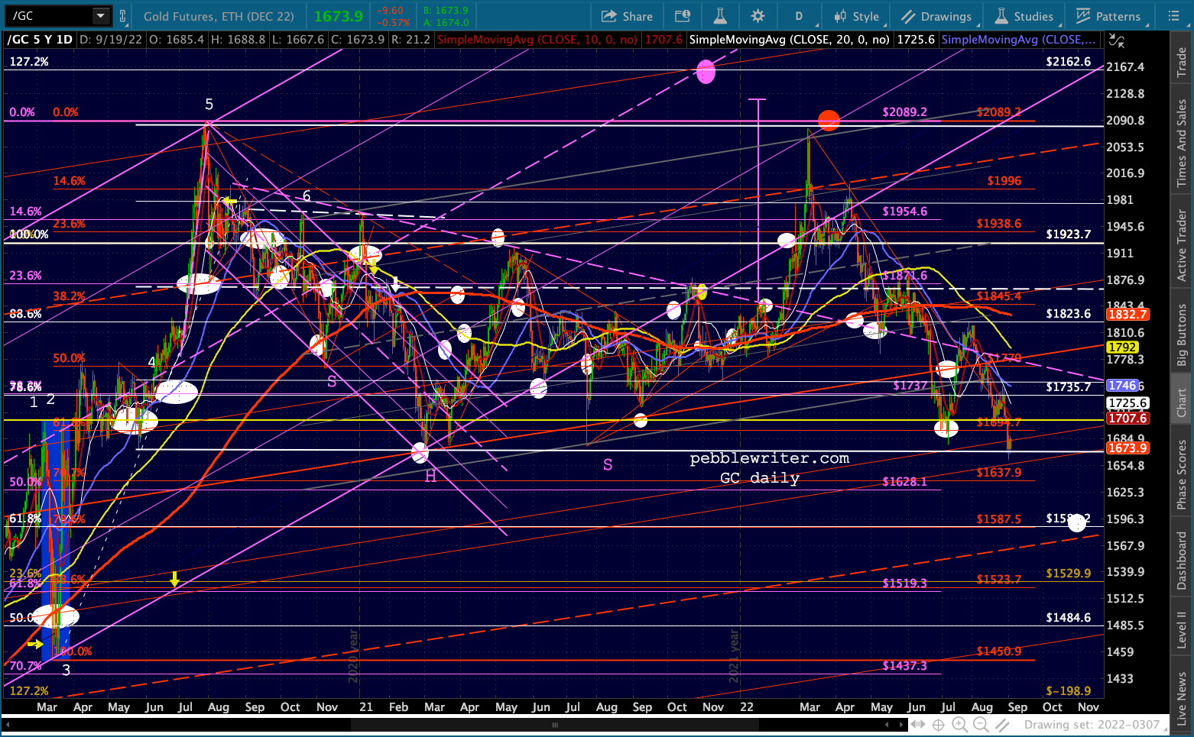Click the 1673.9 last price axis bubble

click(1127, 448)
